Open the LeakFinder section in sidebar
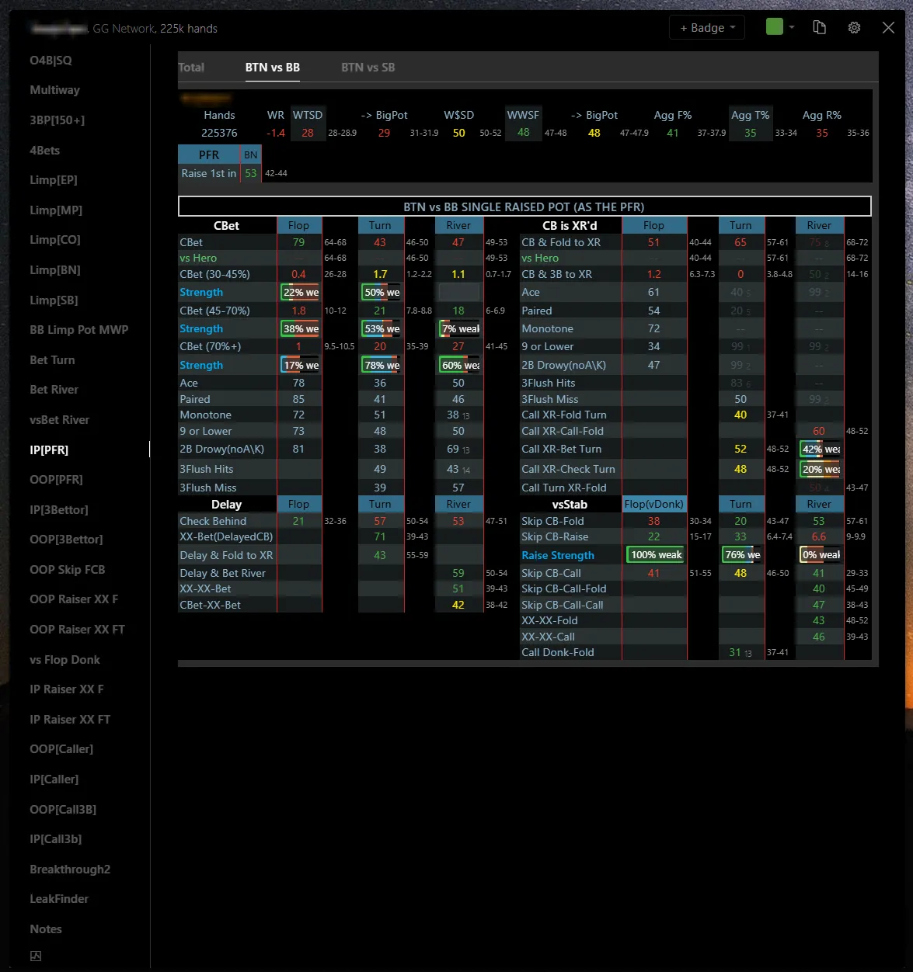 [x=59, y=899]
